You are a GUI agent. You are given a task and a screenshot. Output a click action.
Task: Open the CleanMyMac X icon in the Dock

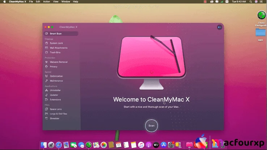[189, 145]
